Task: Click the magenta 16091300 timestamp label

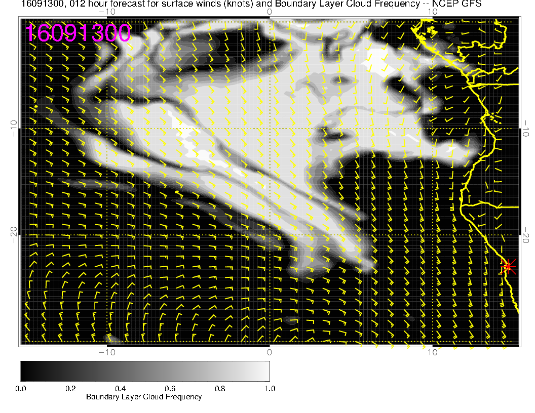Action: [78, 33]
